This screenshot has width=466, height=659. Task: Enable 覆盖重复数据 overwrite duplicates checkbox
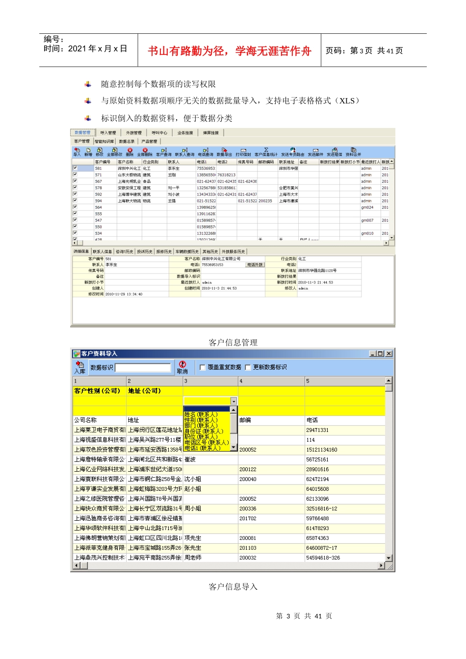[202, 367]
